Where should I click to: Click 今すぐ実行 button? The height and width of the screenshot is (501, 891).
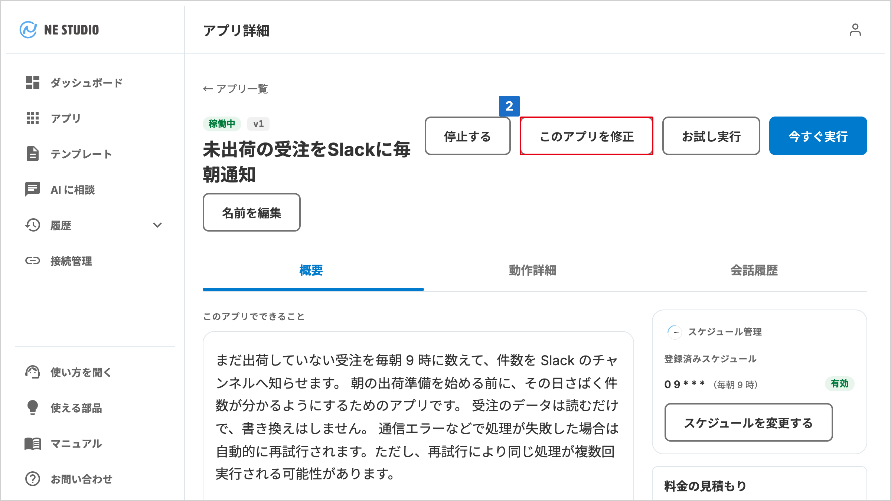818,136
